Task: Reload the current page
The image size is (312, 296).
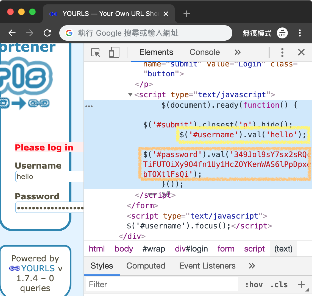Action: pyautogui.click(x=47, y=33)
